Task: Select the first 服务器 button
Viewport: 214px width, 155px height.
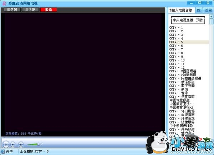Action: (x=12, y=10)
